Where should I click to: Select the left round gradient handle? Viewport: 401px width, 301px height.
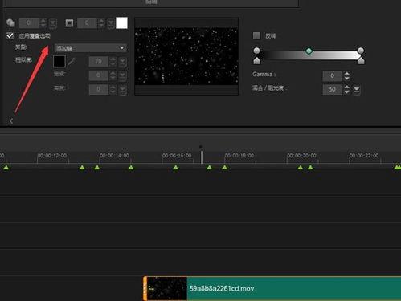coord(256,51)
